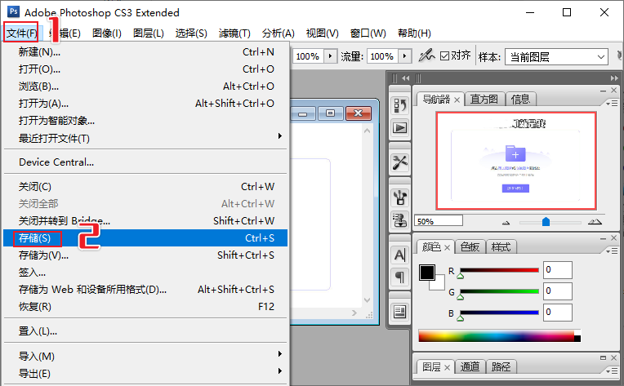
Task: Choose Device Central... menu entry
Action: click(145, 162)
